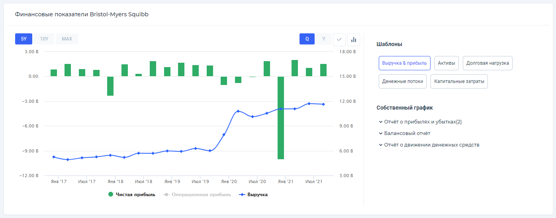Apply the Активы template
This screenshot has width=556, height=218.
tap(446, 63)
